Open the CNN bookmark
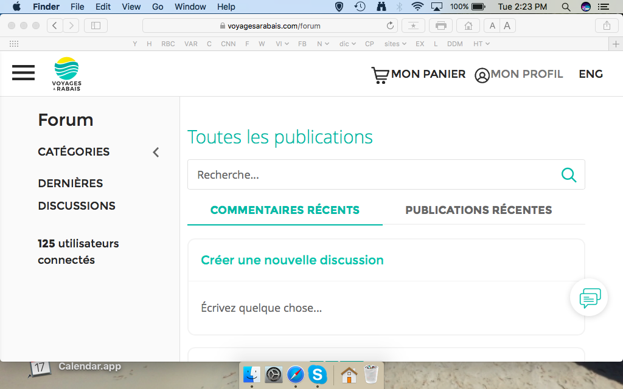623x389 pixels. coord(228,44)
